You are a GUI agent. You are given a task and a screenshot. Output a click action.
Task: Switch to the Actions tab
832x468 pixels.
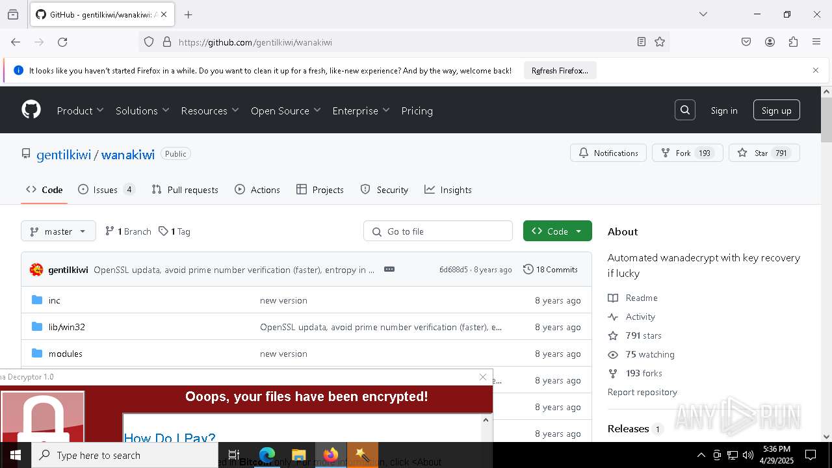(x=257, y=190)
